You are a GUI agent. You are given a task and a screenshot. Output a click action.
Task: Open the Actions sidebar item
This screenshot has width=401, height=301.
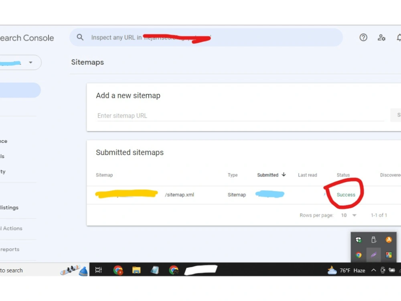11,228
